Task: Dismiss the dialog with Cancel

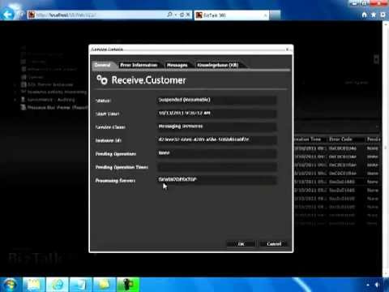Action: tap(274, 244)
